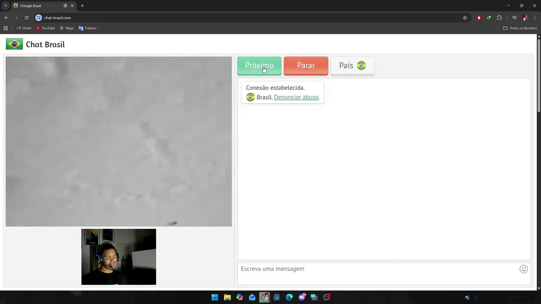
Task: Open Copilot from taskbar
Action: (x=240, y=297)
